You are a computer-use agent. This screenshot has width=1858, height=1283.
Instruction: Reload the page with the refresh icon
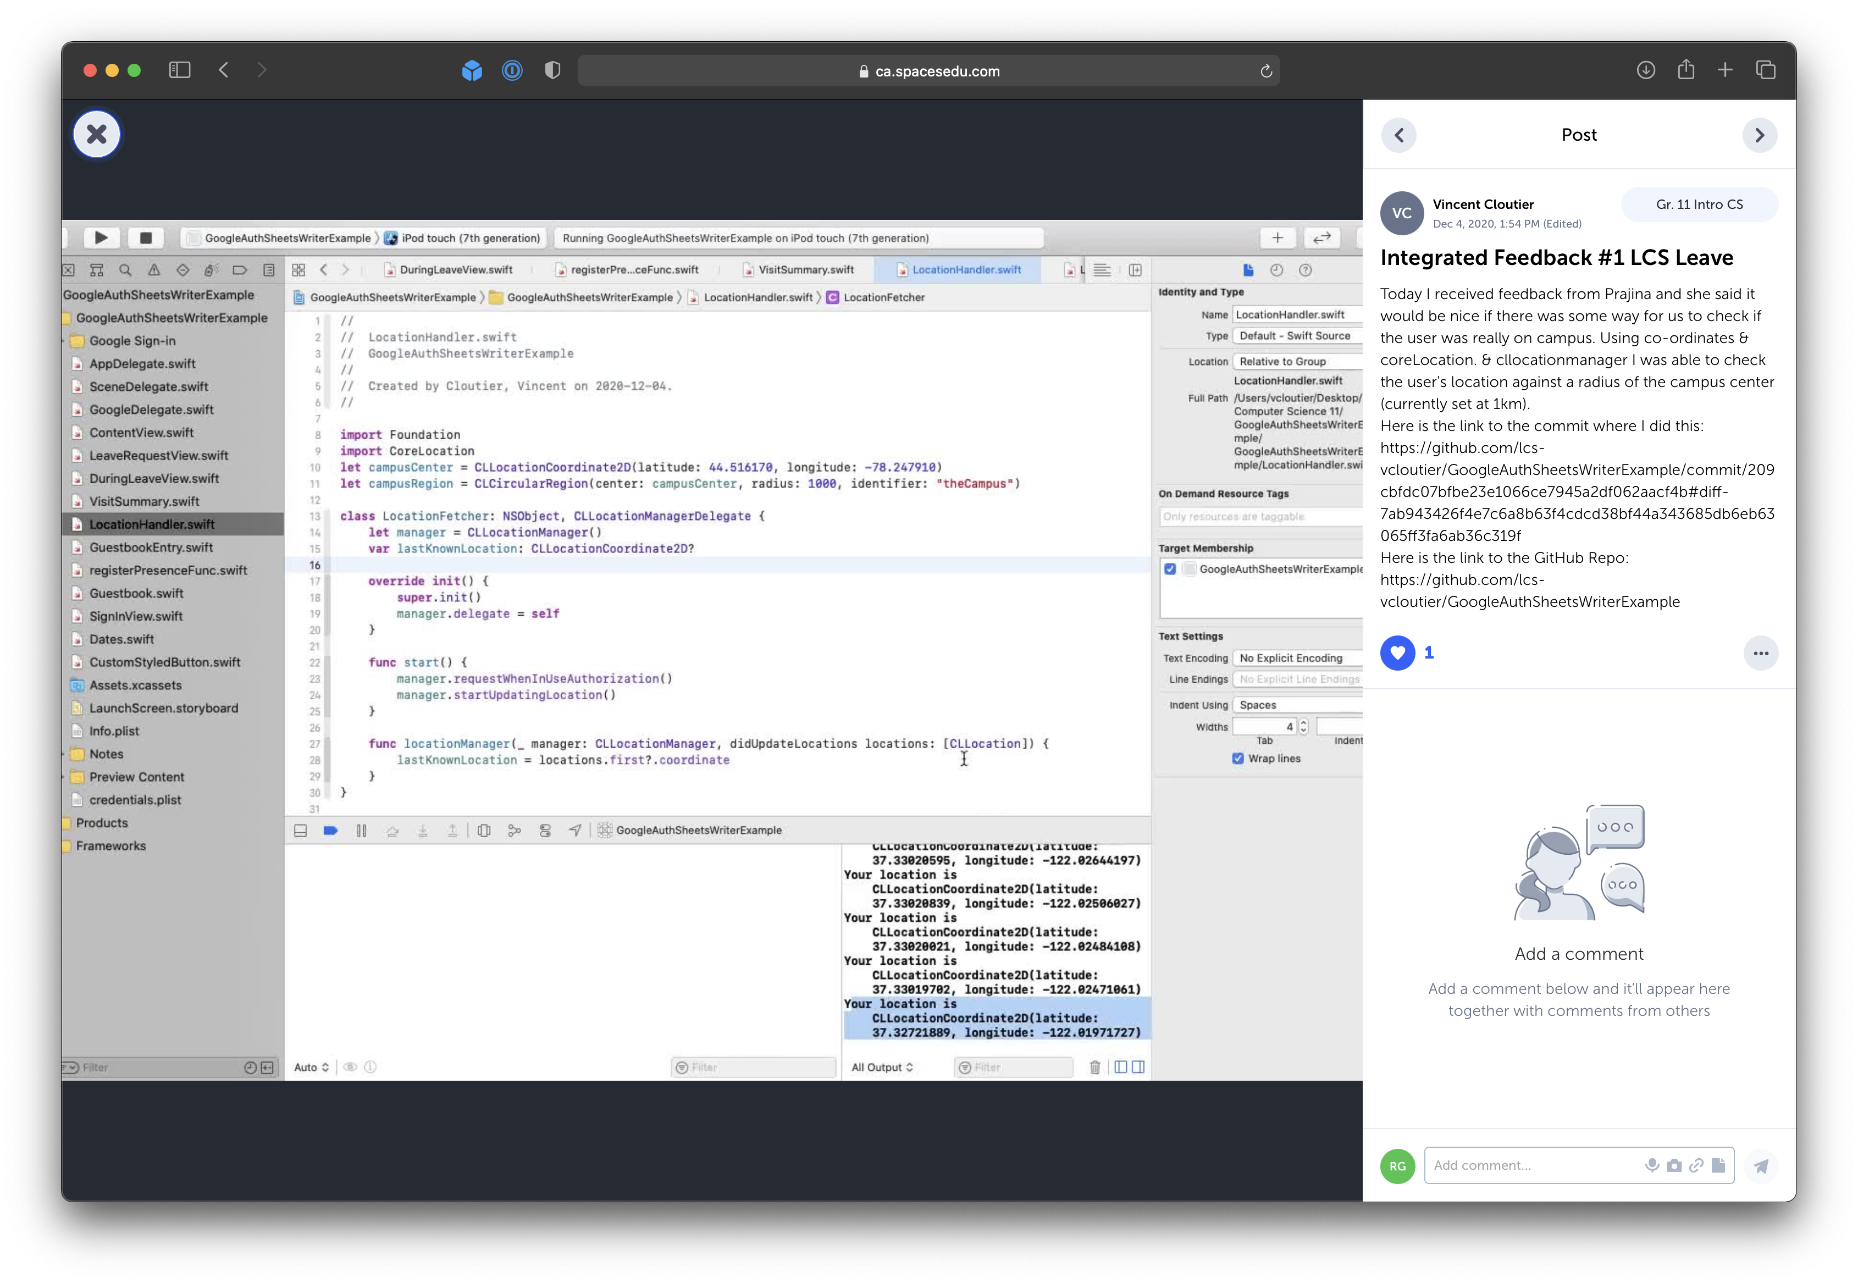1265,71
